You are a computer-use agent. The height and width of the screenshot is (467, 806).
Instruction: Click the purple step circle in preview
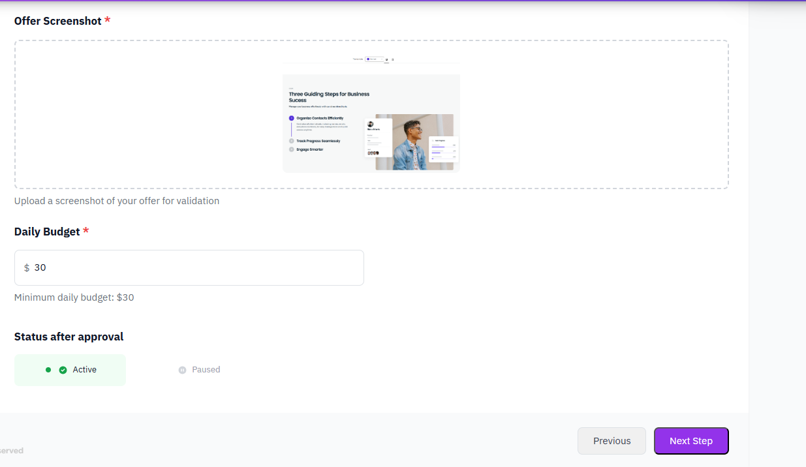(x=291, y=118)
